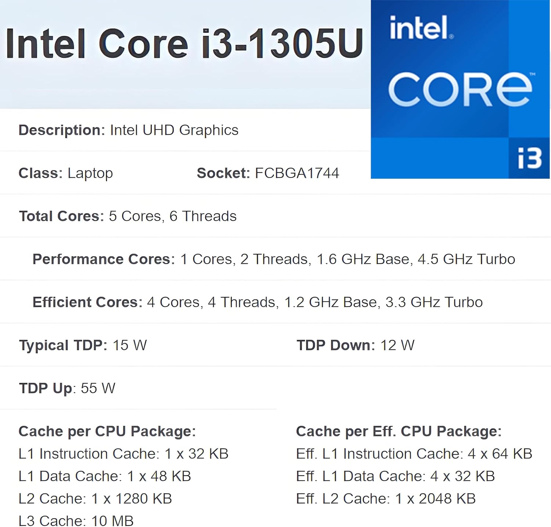Image resolution: width=551 pixels, height=527 pixels.
Task: Click the L2 Cache: 1 x 1280 KB line
Action: click(x=95, y=499)
